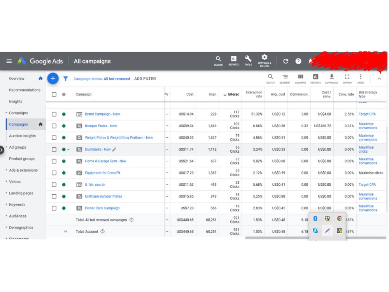Open Settings & Billing gear menu
Viewport: 389px width, 292px height.
[x=265, y=61]
